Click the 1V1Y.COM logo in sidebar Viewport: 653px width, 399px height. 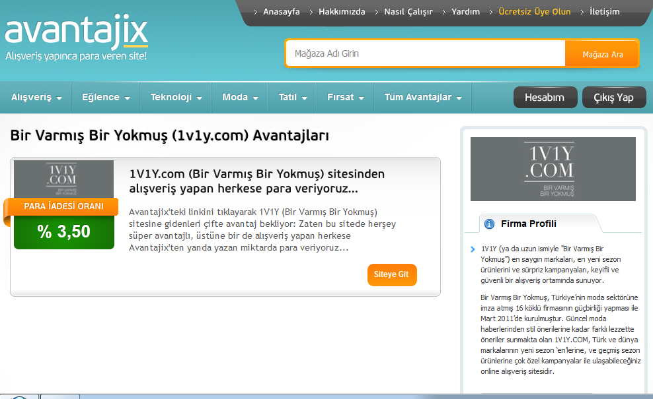point(553,169)
